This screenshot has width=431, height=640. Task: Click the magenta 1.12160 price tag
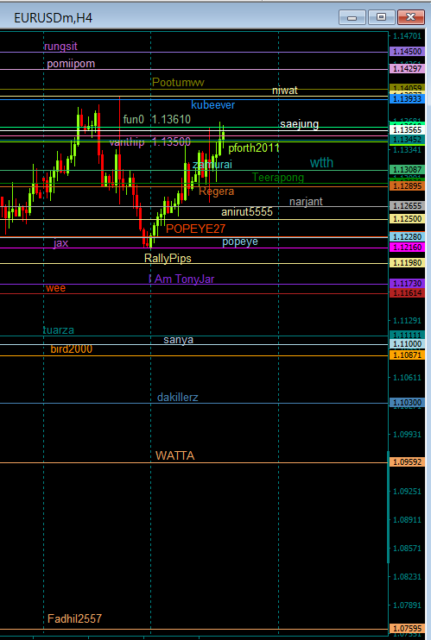pos(408,248)
